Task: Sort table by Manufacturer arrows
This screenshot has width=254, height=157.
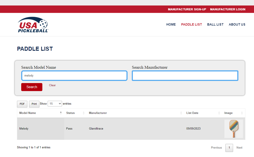Action: (x=181, y=113)
